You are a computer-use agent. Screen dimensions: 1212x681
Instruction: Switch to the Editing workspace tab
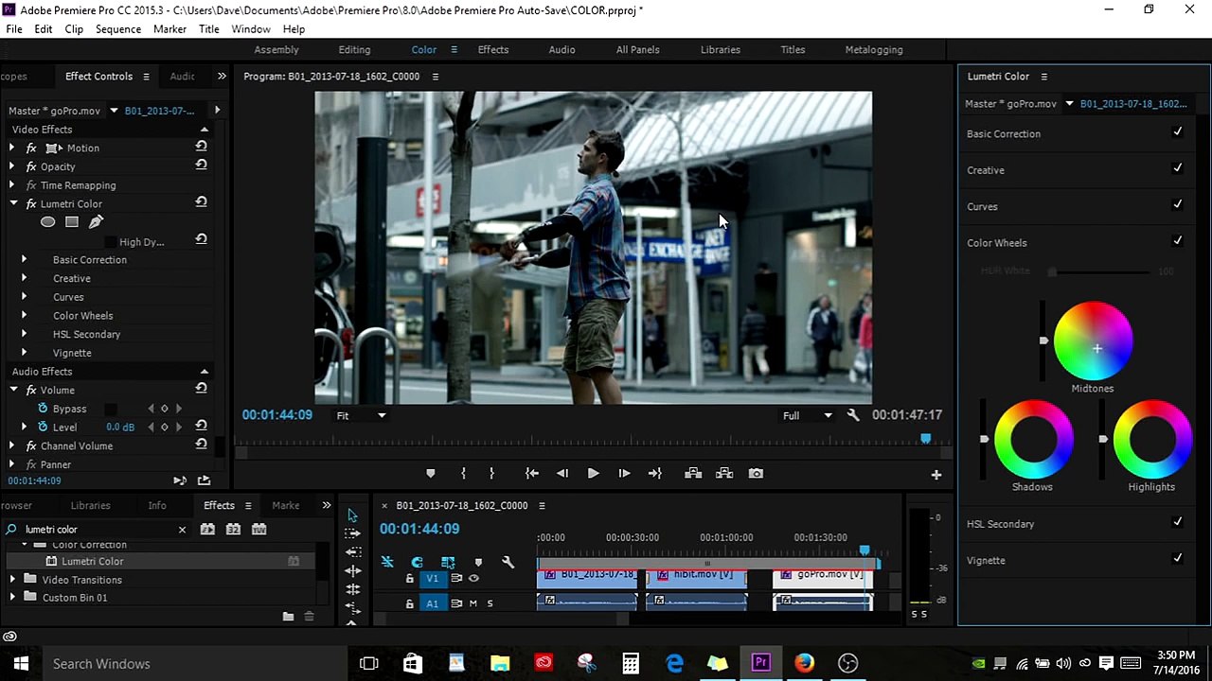[354, 49]
